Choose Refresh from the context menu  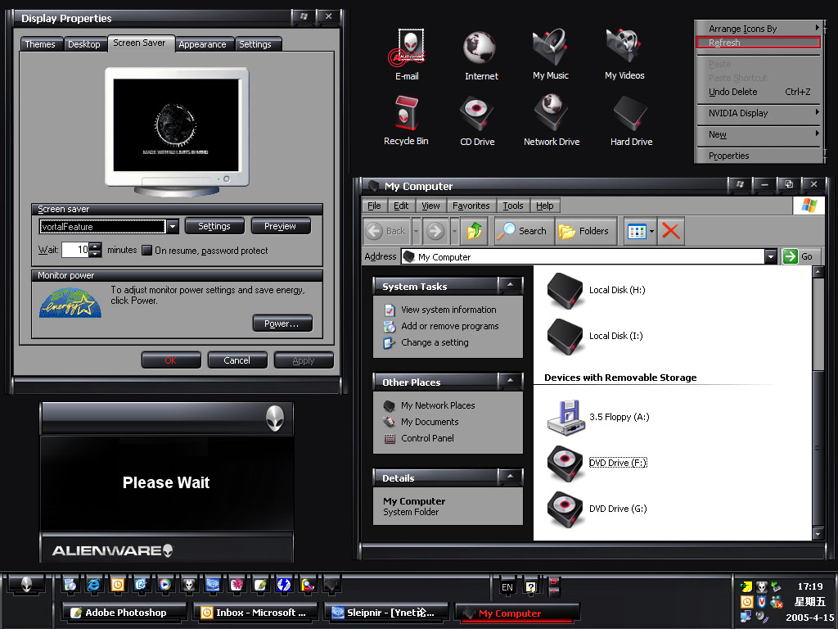coord(758,43)
